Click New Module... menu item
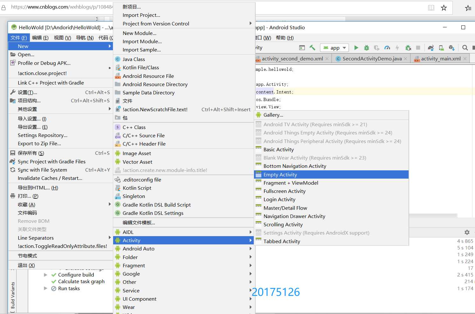Image resolution: width=475 pixels, height=314 pixels. pyautogui.click(x=184, y=33)
